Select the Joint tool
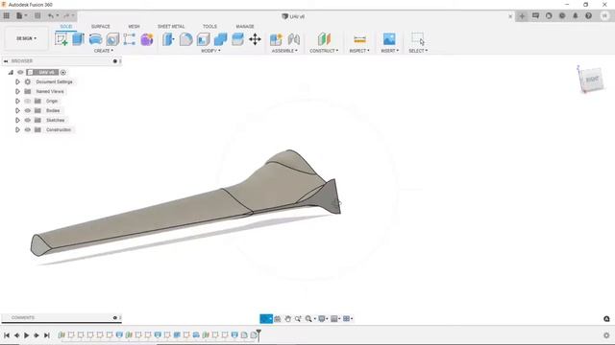This screenshot has width=615, height=345. (x=293, y=39)
